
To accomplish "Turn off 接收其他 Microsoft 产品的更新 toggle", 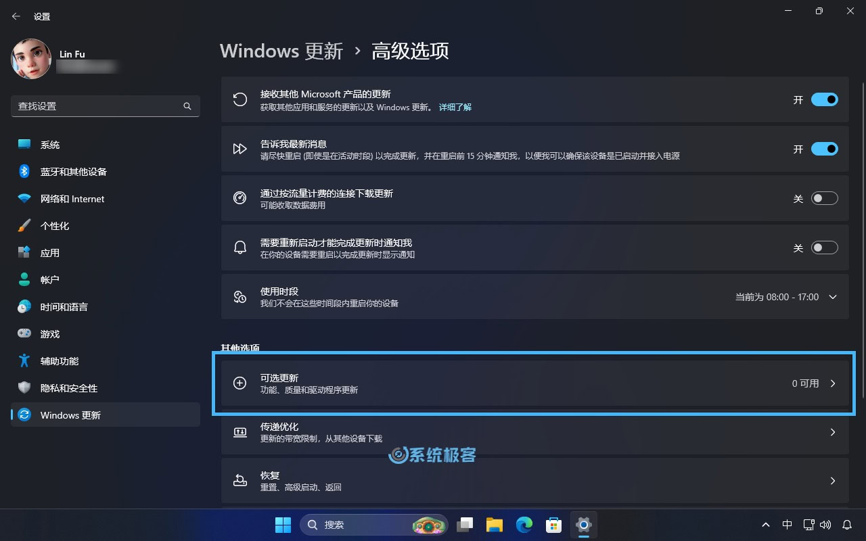I will pos(825,99).
